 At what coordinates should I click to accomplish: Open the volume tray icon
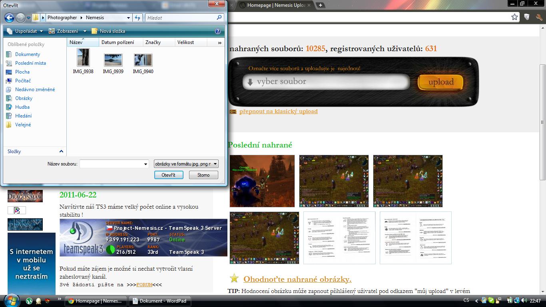[524, 301]
